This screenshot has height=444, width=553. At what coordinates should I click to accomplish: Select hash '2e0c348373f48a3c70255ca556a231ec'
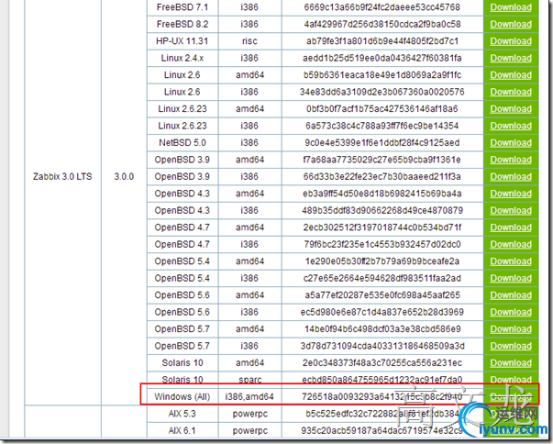click(382, 363)
